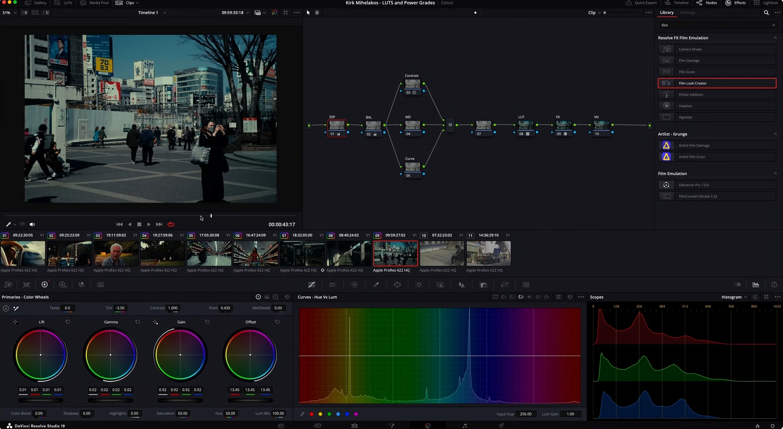
Task: Toggle the auto balance A button
Action: 6,308
